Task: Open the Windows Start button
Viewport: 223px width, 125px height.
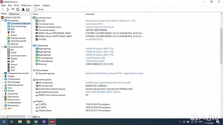Action: pyautogui.click(x=4, y=122)
